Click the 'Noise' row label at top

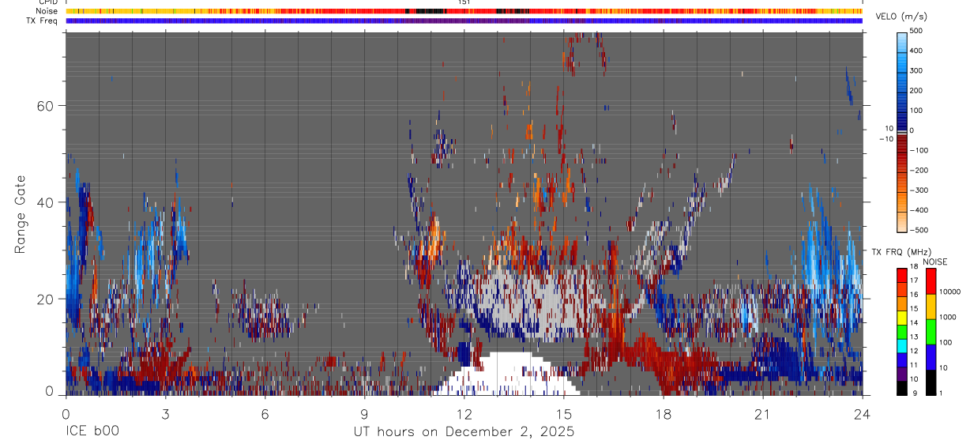pyautogui.click(x=46, y=11)
